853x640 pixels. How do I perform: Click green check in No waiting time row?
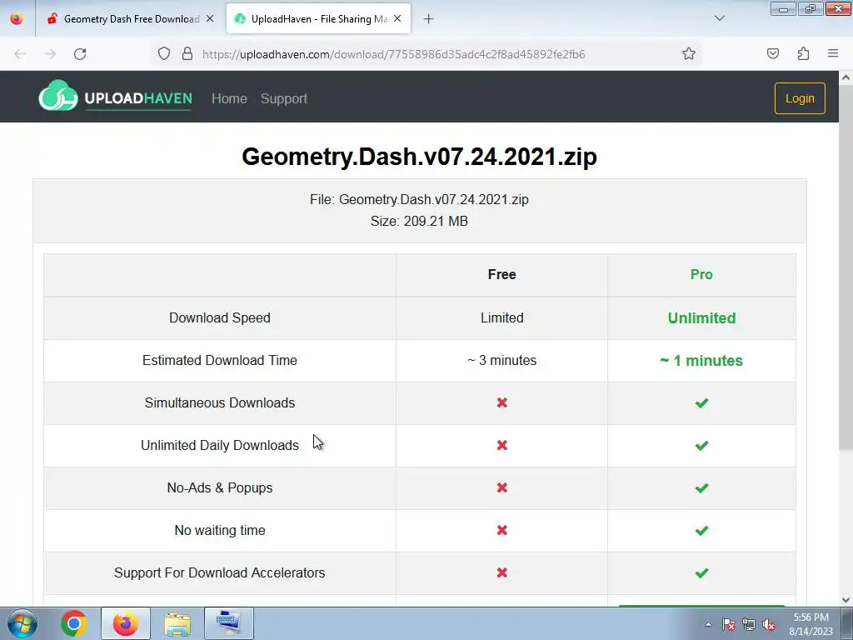[x=701, y=531]
